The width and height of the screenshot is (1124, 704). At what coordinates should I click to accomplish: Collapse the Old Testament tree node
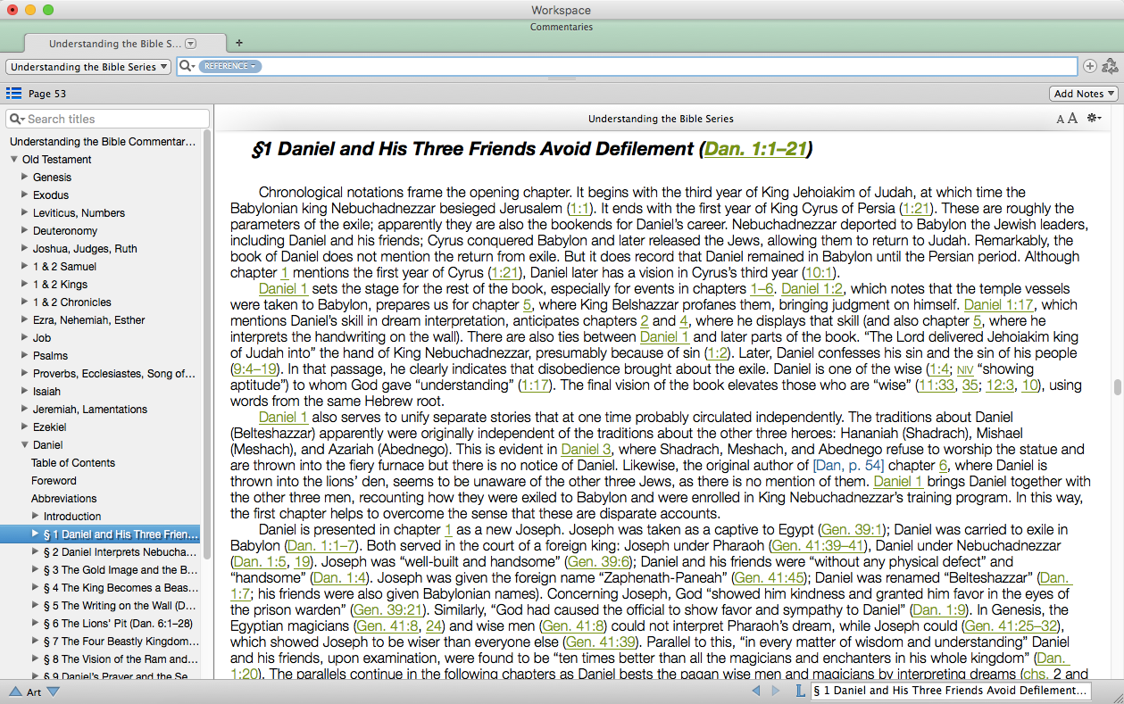click(x=14, y=160)
